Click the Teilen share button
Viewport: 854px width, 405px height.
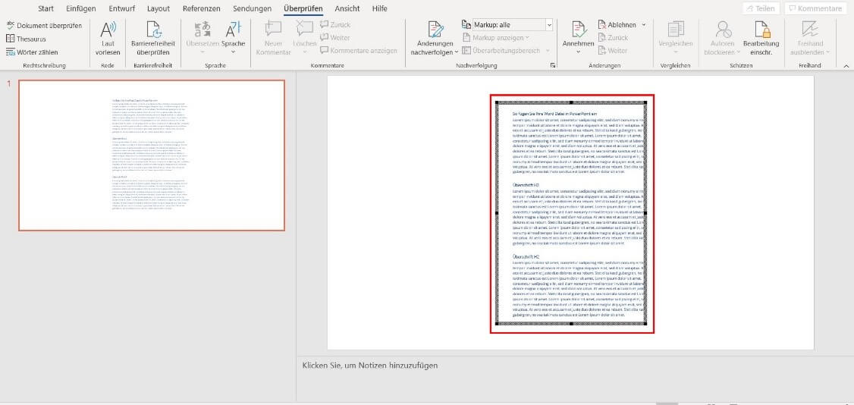tap(760, 8)
